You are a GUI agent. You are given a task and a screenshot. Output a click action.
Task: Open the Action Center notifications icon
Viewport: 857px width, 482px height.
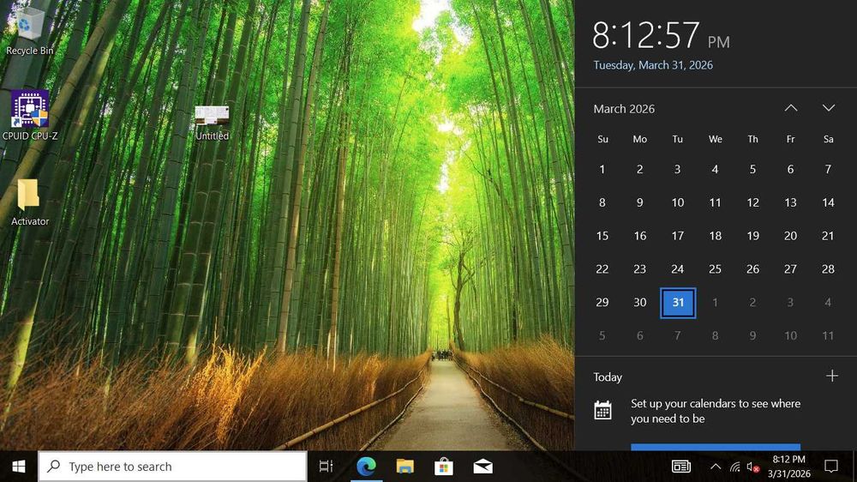pyautogui.click(x=831, y=467)
